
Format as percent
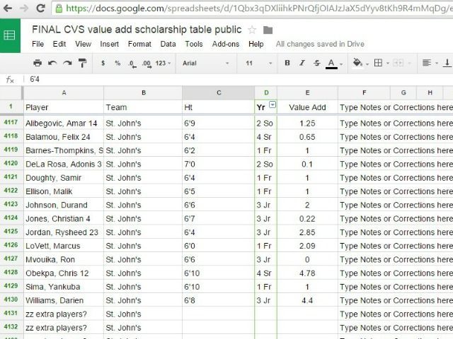tap(117, 63)
